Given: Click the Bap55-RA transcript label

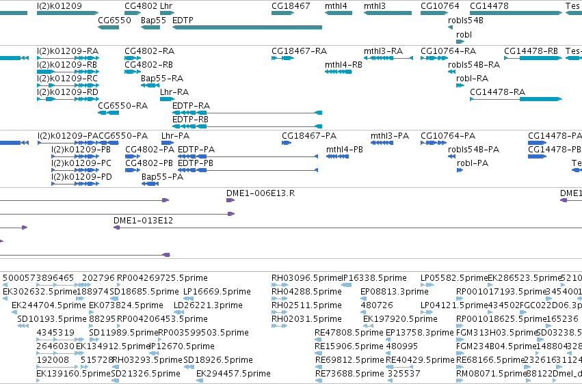Looking at the screenshot, I should (162, 78).
